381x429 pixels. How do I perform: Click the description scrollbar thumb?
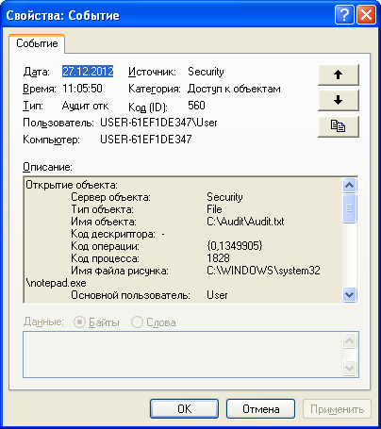point(350,208)
